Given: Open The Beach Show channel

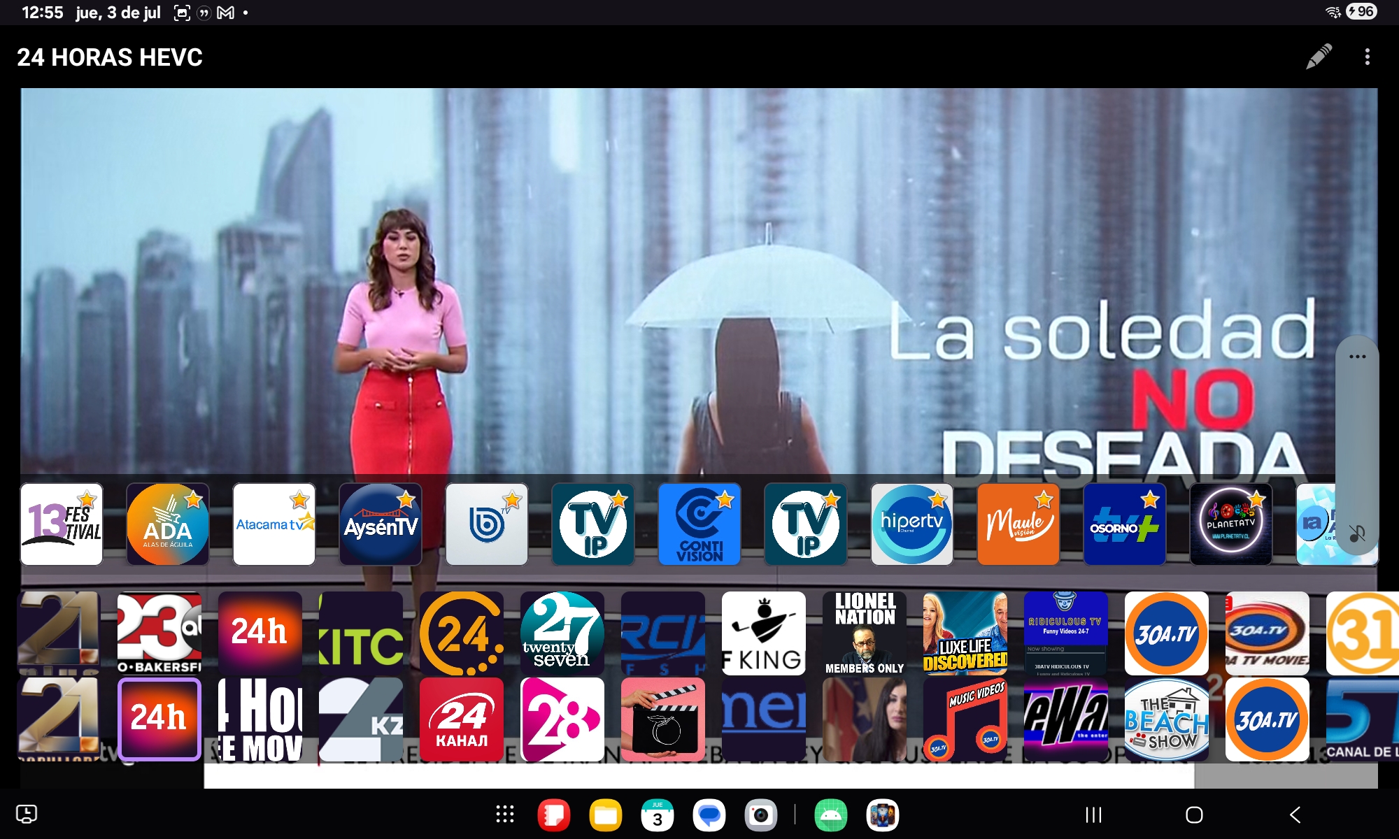Looking at the screenshot, I should point(1167,719).
